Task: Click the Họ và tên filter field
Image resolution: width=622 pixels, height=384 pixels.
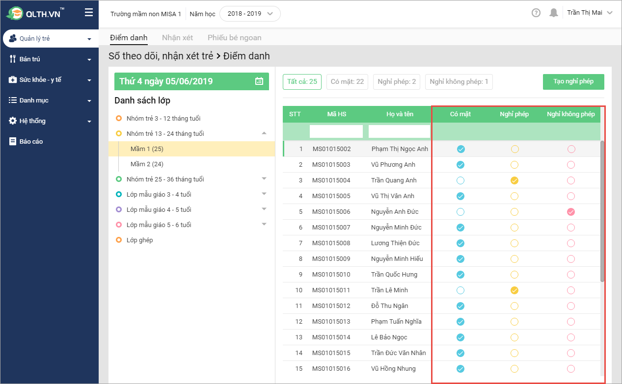Action: 399,131
